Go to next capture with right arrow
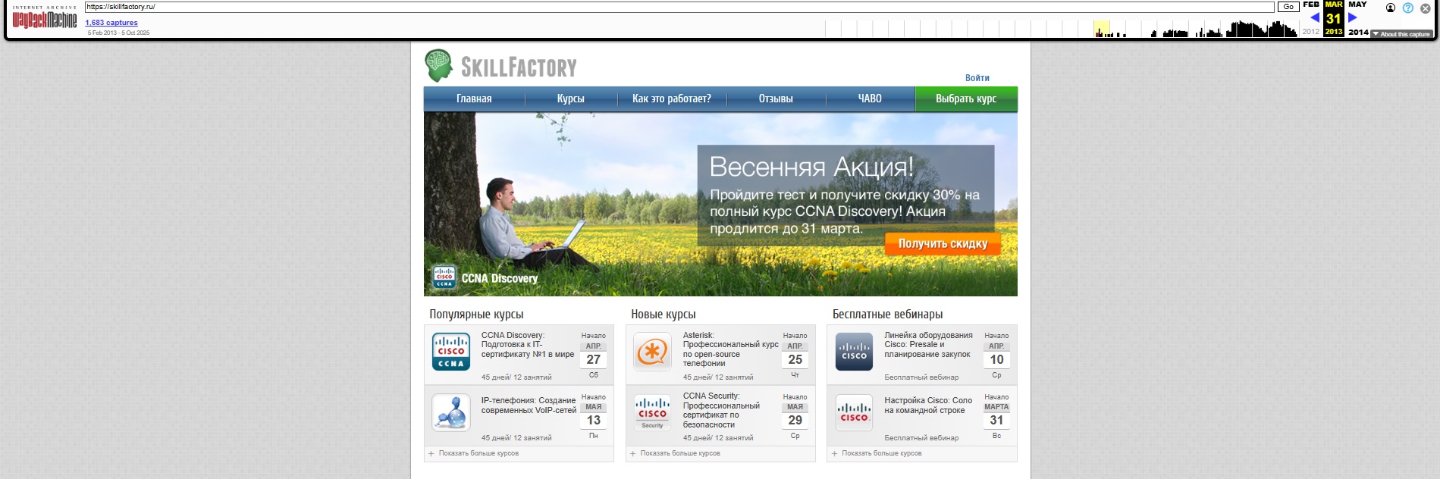 coord(1352,17)
